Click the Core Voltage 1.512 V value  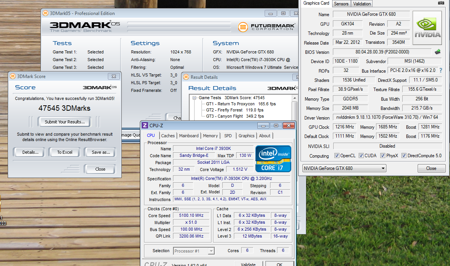pos(240,170)
